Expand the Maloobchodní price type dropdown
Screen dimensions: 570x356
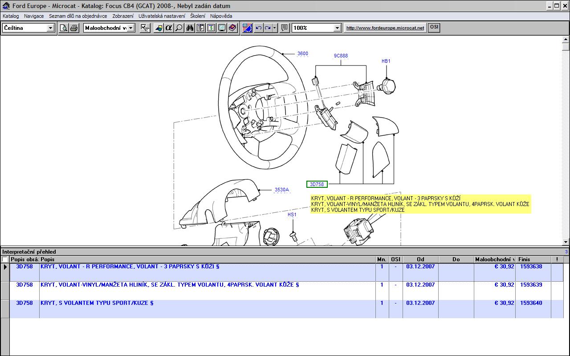point(131,28)
